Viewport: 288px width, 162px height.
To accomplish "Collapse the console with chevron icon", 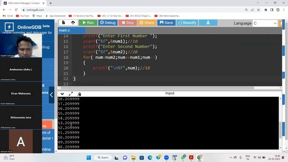I will tap(62, 94).
